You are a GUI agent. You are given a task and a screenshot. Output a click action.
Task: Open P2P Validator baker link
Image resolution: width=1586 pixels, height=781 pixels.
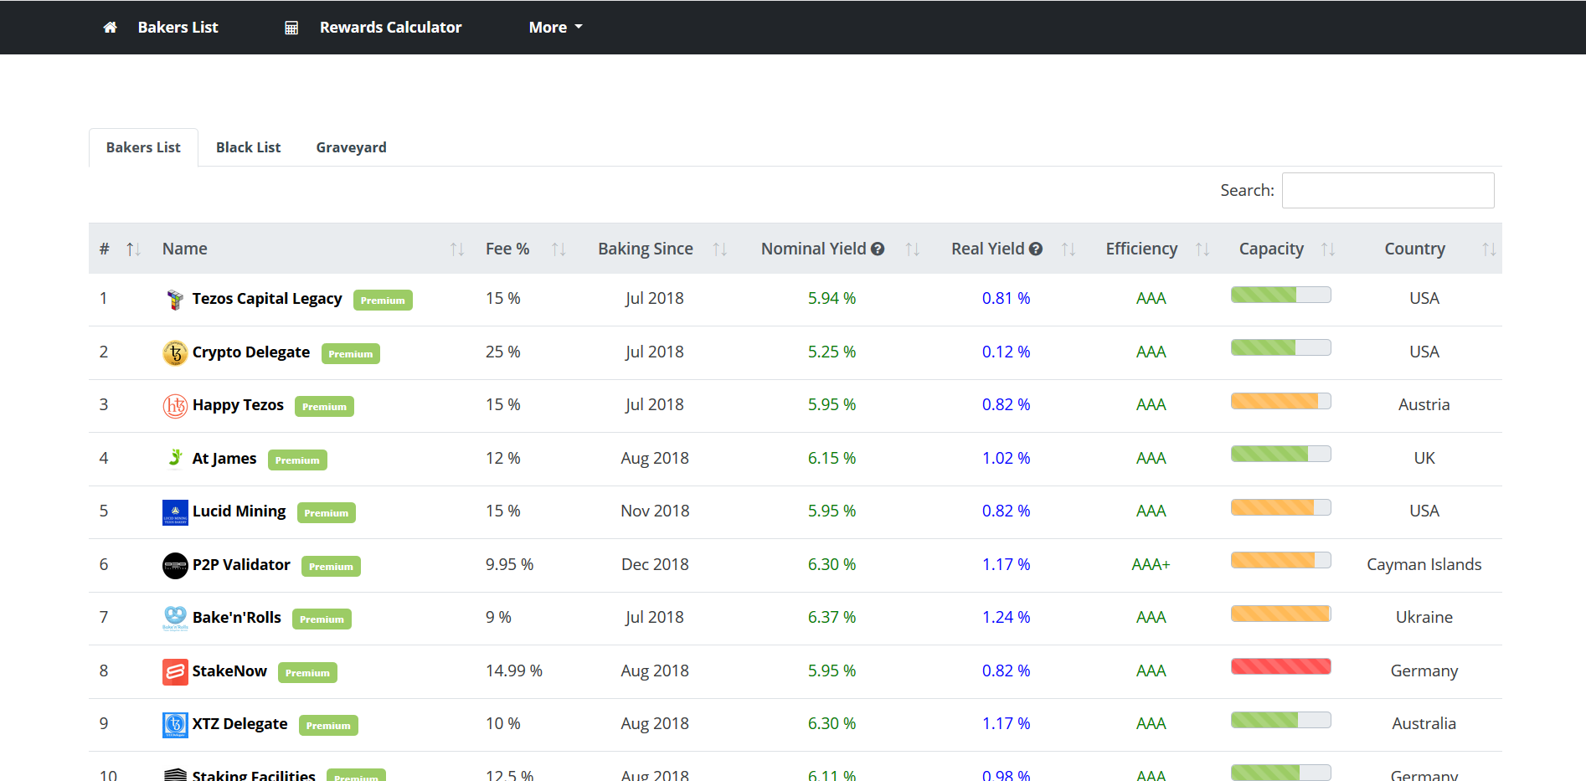tap(241, 565)
